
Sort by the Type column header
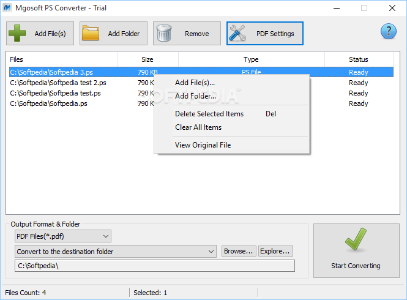(x=251, y=59)
